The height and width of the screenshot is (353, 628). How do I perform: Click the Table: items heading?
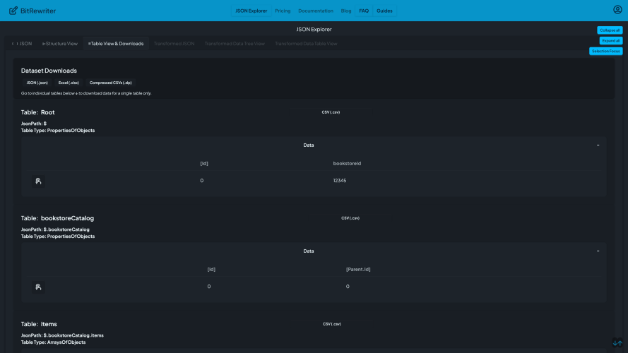click(39, 324)
